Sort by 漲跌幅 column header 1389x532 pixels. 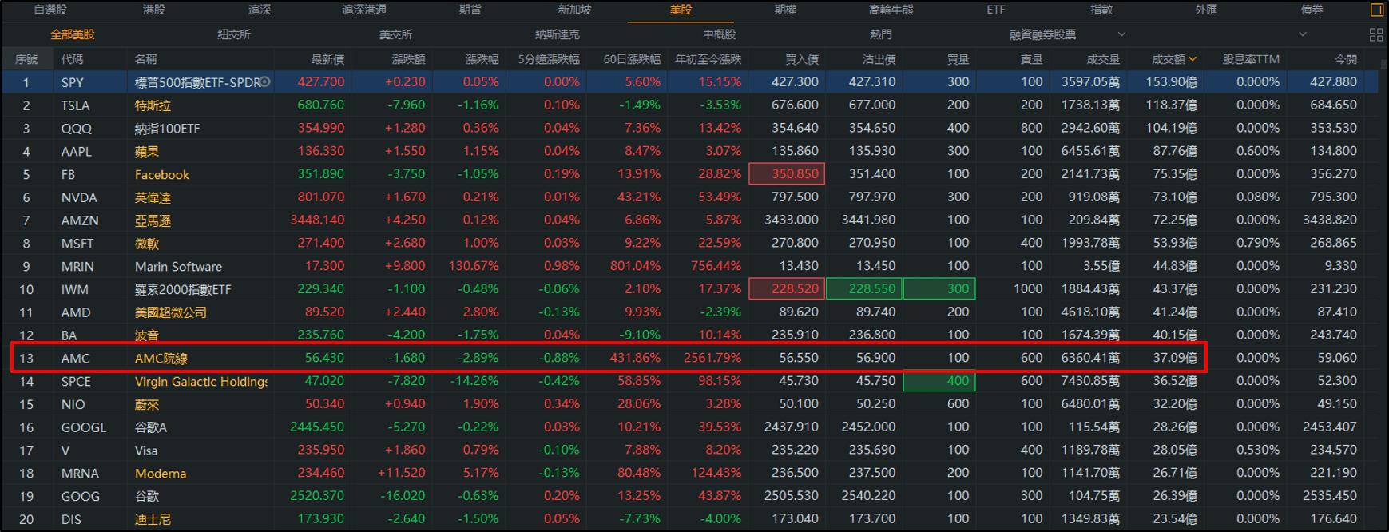482,59
